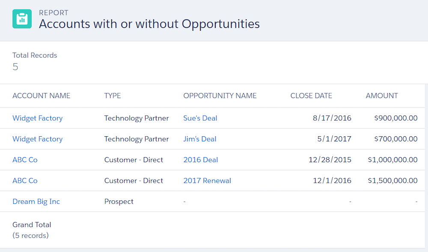
Task: Open the Sue's Deal opportunity
Action: [x=200, y=118]
